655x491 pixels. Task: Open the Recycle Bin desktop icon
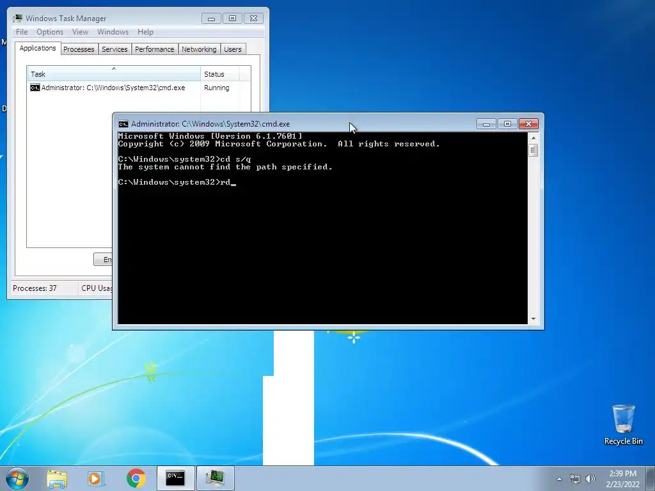click(623, 425)
